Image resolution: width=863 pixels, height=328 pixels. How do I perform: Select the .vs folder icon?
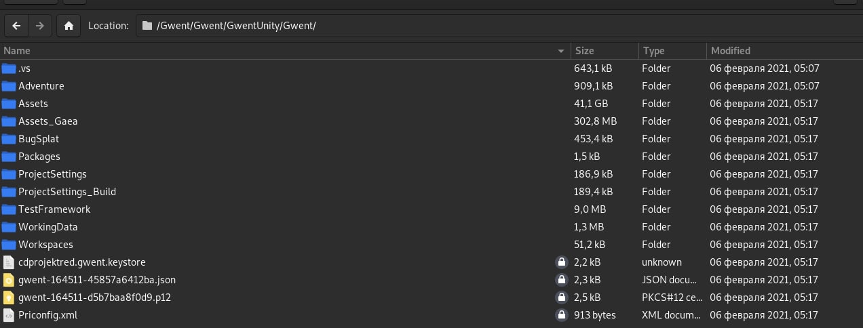tap(9, 68)
